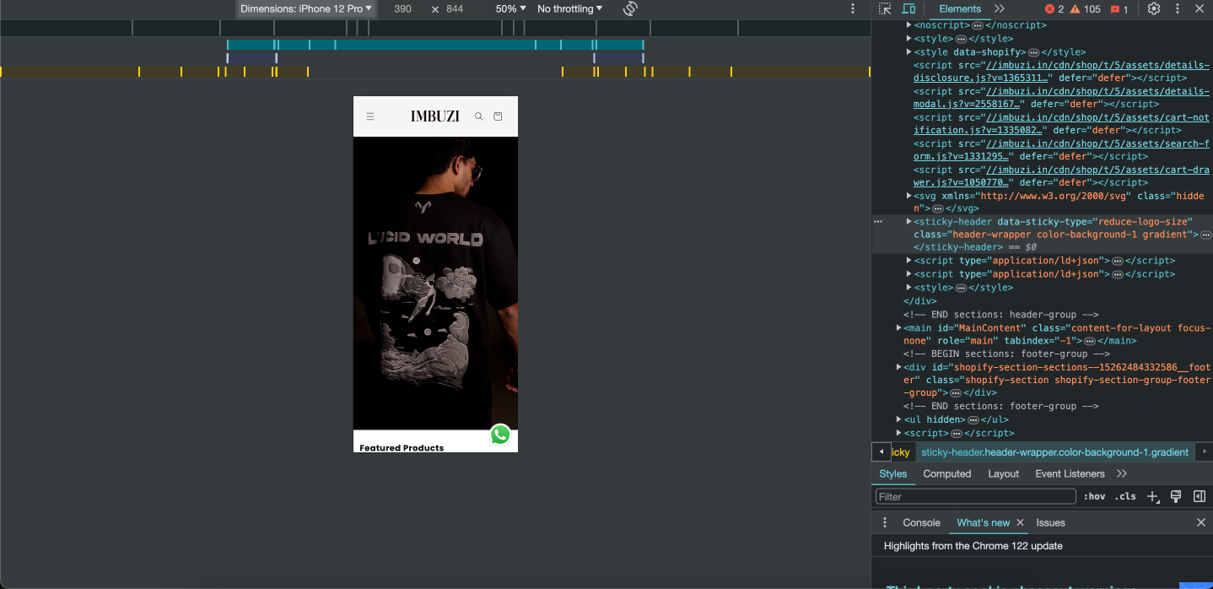Click the WhatsApp chat bubble

(x=500, y=435)
